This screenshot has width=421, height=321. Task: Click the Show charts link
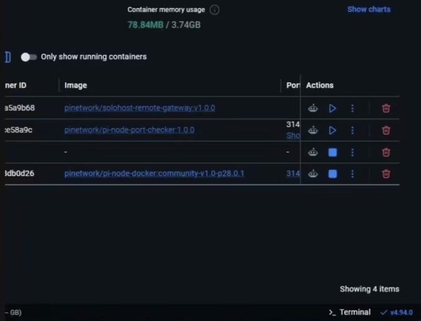[x=369, y=9]
